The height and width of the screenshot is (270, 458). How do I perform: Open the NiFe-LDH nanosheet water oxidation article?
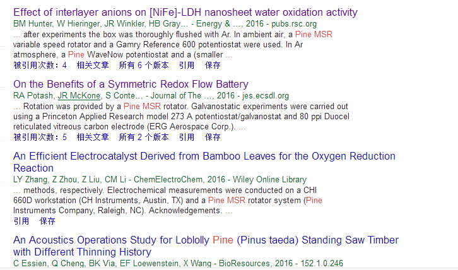point(185,12)
